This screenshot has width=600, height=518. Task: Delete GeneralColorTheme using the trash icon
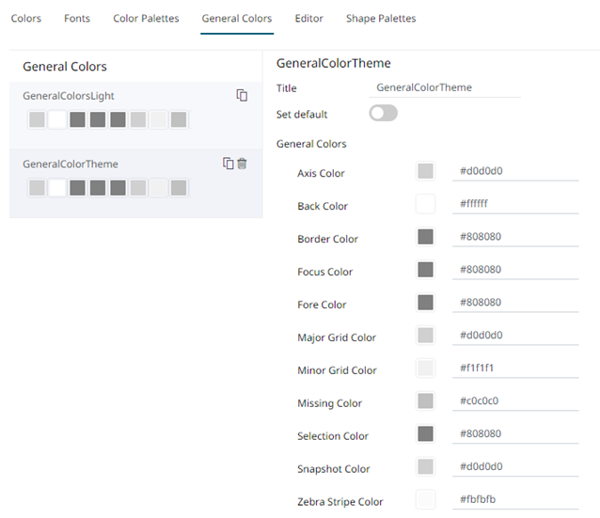242,164
